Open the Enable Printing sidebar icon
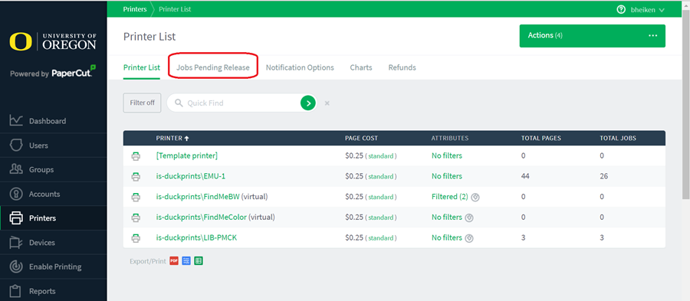This screenshot has width=690, height=301. coord(16,267)
